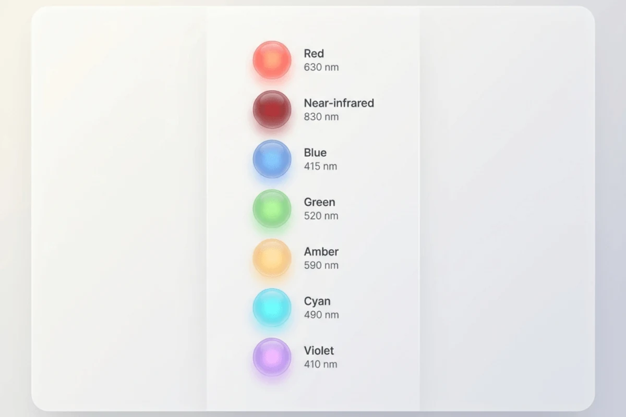Click the "Red" label
The height and width of the screenshot is (417, 626).
314,53
